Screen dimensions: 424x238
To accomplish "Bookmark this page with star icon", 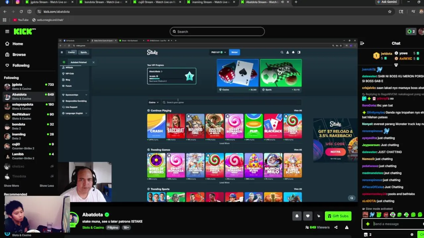I will point(390,12).
